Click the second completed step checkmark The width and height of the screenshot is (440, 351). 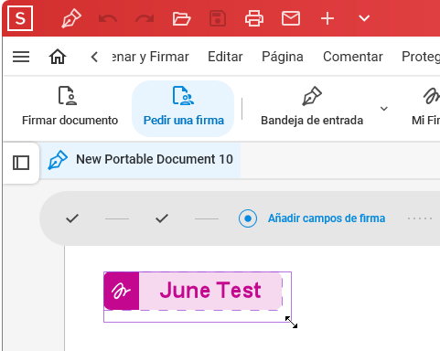point(162,218)
